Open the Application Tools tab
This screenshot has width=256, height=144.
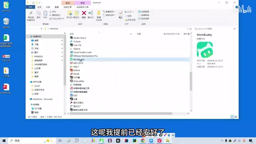click(x=82, y=7)
